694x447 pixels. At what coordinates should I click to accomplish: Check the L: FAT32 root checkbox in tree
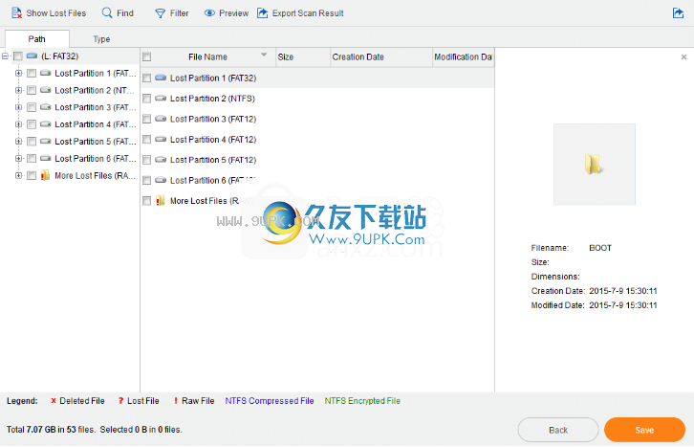click(x=18, y=56)
